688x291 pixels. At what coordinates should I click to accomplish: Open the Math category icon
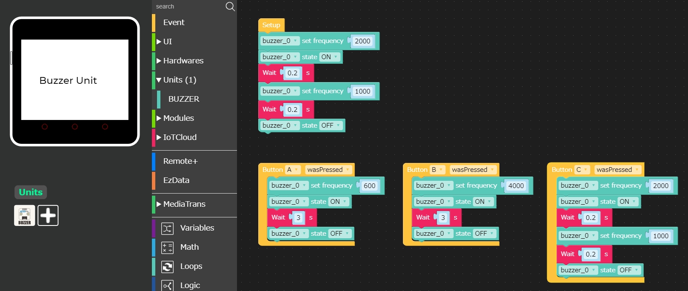tap(167, 248)
